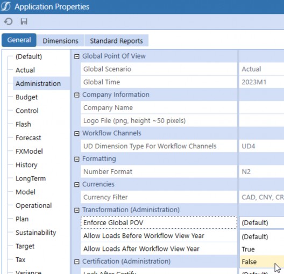Choose False in Enforce Global POV dropdown
The width and height of the screenshot is (284, 274).
pyautogui.click(x=262, y=262)
